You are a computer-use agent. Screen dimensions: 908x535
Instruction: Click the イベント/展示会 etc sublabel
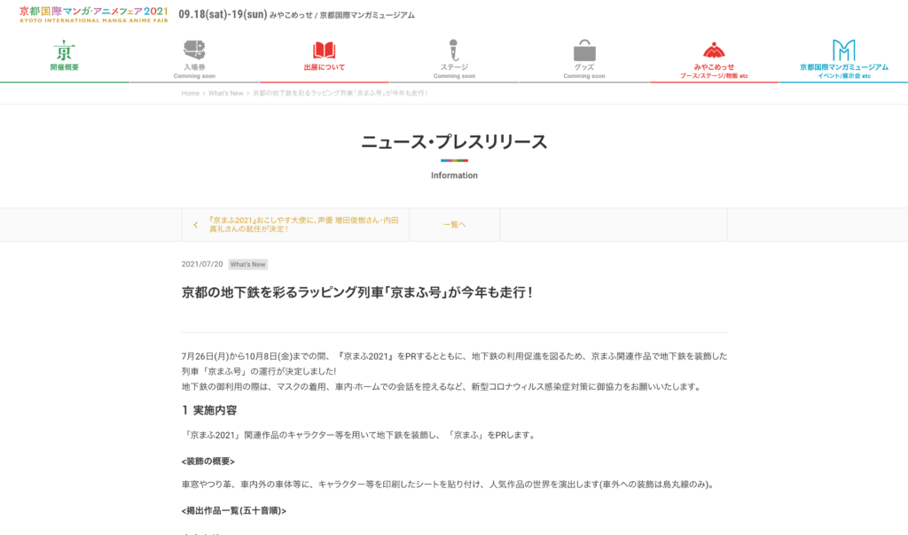coord(844,76)
